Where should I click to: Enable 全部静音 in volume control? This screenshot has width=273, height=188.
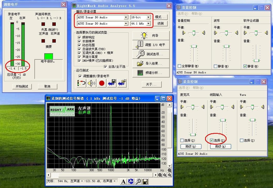[179, 66]
